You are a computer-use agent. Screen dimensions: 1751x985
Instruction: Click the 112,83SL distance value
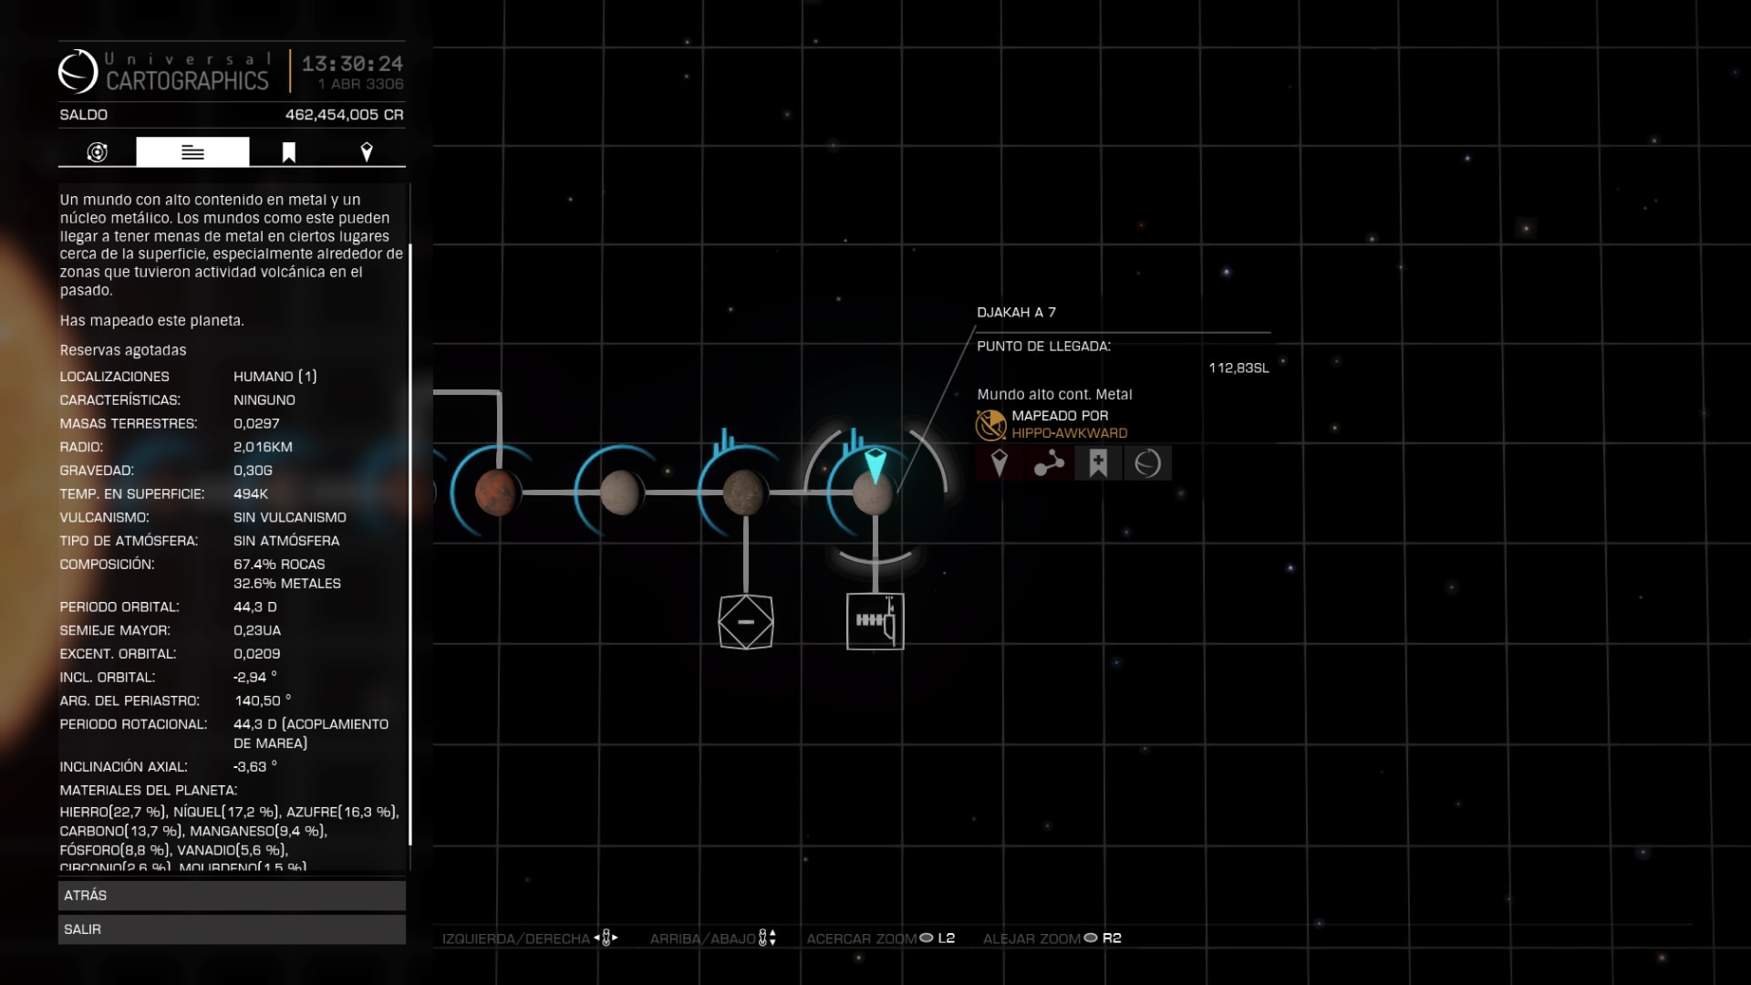(x=1238, y=368)
